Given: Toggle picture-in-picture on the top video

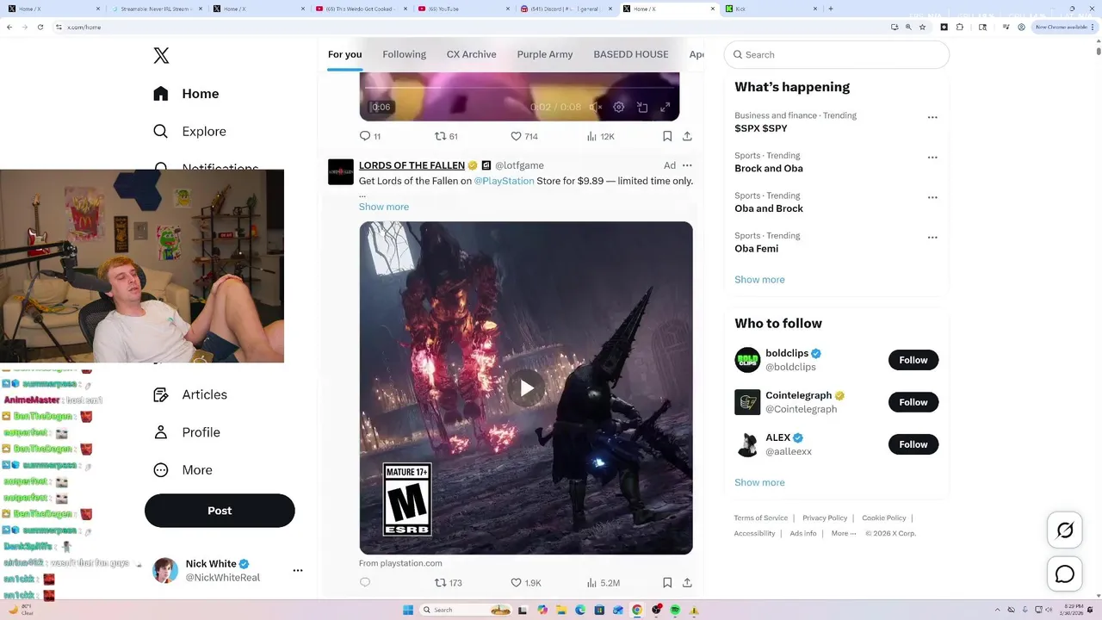Looking at the screenshot, I should tap(642, 108).
